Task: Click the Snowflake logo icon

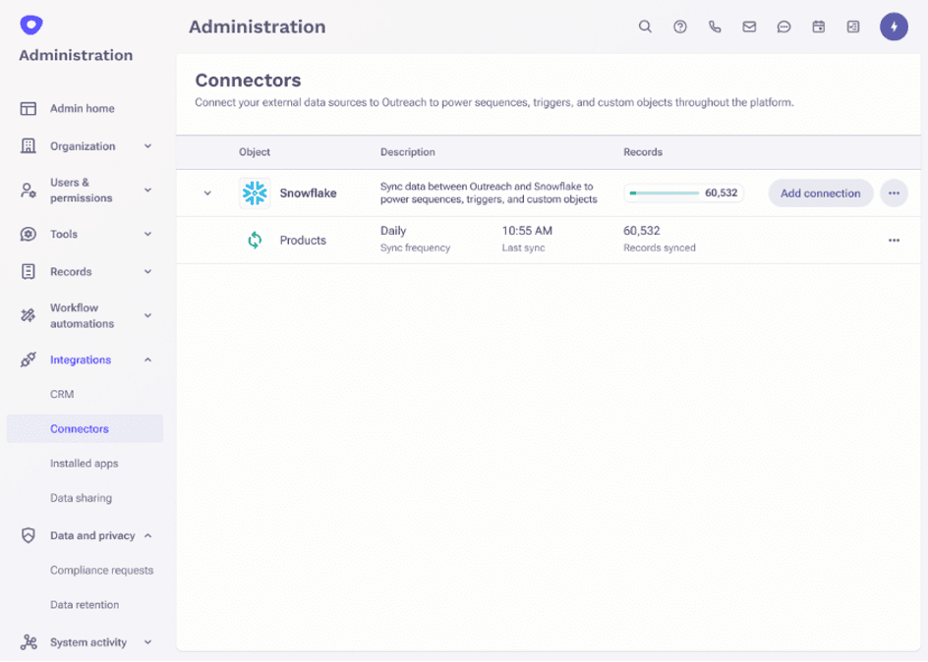Action: (x=255, y=193)
